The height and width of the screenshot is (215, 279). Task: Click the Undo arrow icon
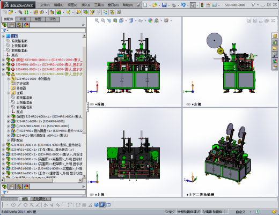[183, 5]
